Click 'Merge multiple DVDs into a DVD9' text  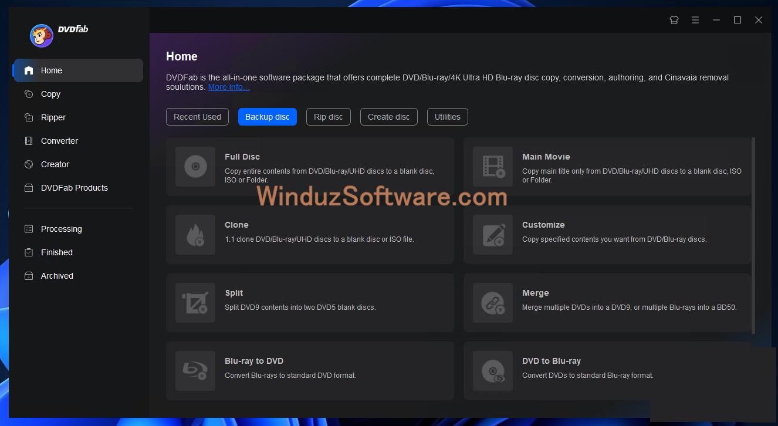click(x=630, y=307)
